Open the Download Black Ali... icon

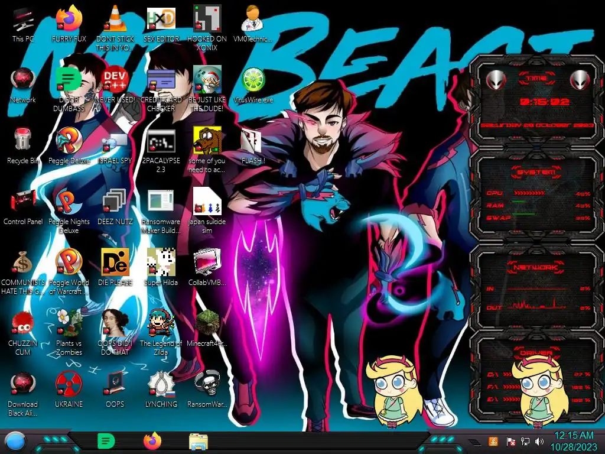[x=23, y=384]
